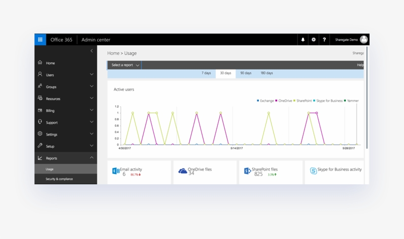Open the help question mark

[x=324, y=39]
